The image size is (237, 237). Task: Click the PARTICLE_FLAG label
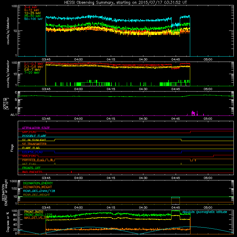tap(33, 160)
